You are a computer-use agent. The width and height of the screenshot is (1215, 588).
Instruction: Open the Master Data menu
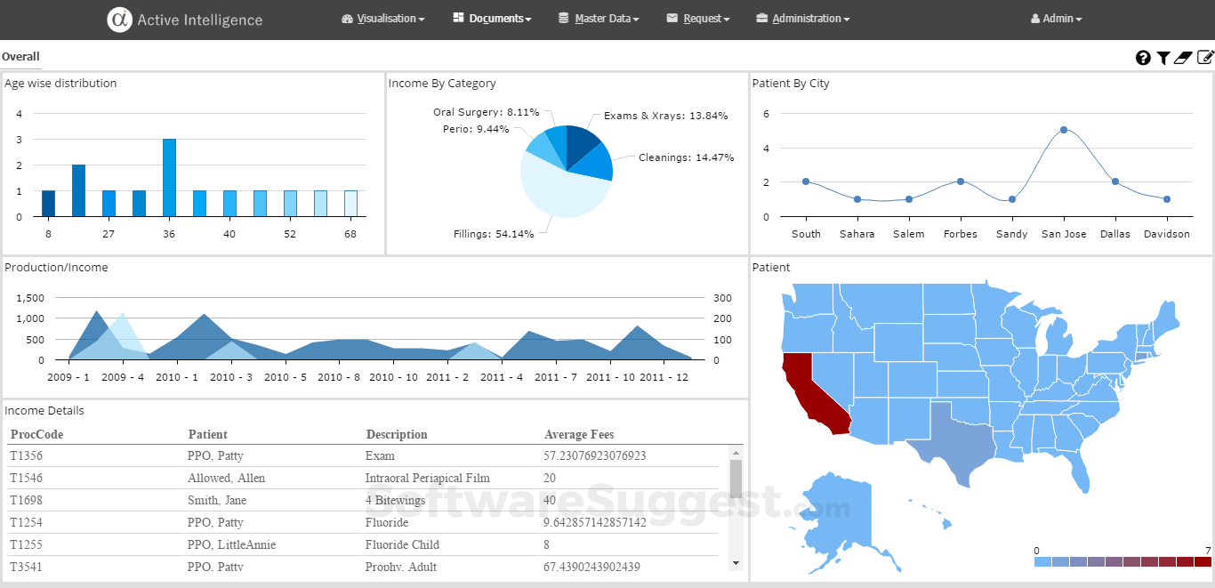599,18
